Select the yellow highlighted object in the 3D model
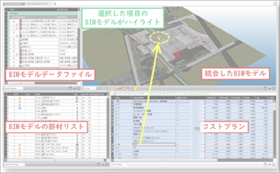This screenshot has width=280, height=173. coord(159,38)
